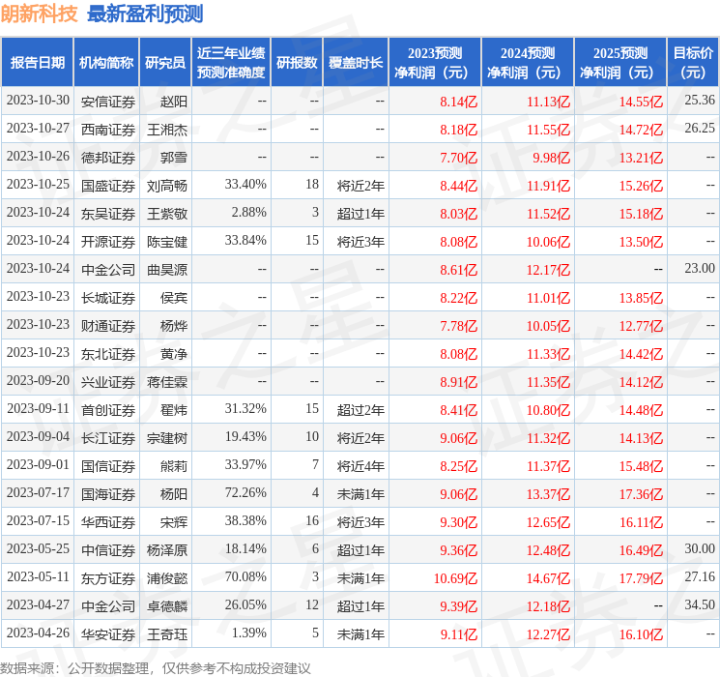The image size is (720, 677).
Task: Select target price 34.50
Action: click(700, 604)
